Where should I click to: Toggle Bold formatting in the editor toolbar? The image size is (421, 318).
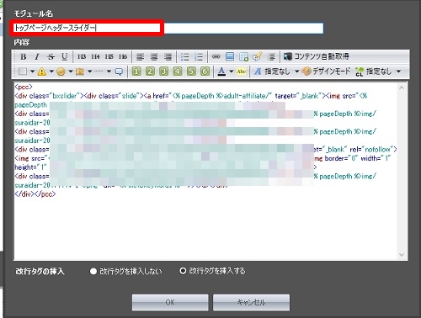(24, 57)
